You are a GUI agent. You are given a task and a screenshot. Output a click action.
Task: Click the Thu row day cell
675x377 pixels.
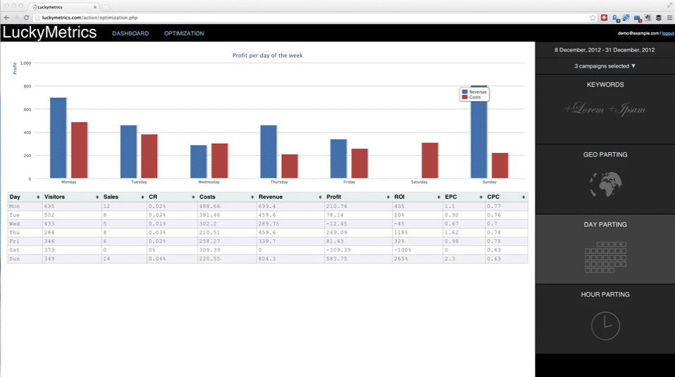pos(25,233)
